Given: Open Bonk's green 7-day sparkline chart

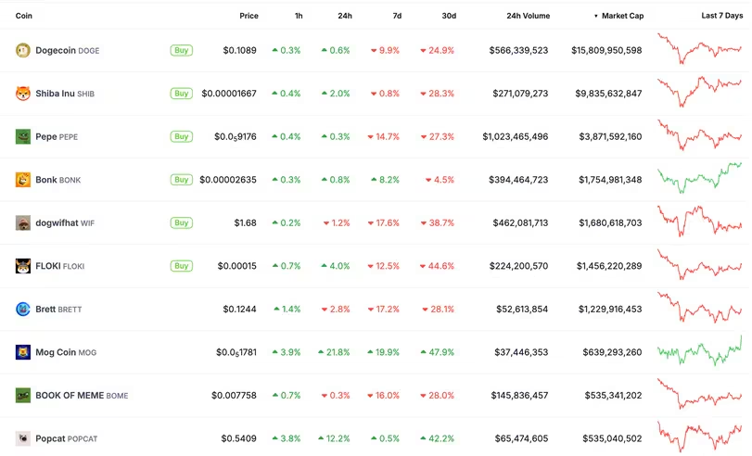Looking at the screenshot, I should (x=699, y=178).
